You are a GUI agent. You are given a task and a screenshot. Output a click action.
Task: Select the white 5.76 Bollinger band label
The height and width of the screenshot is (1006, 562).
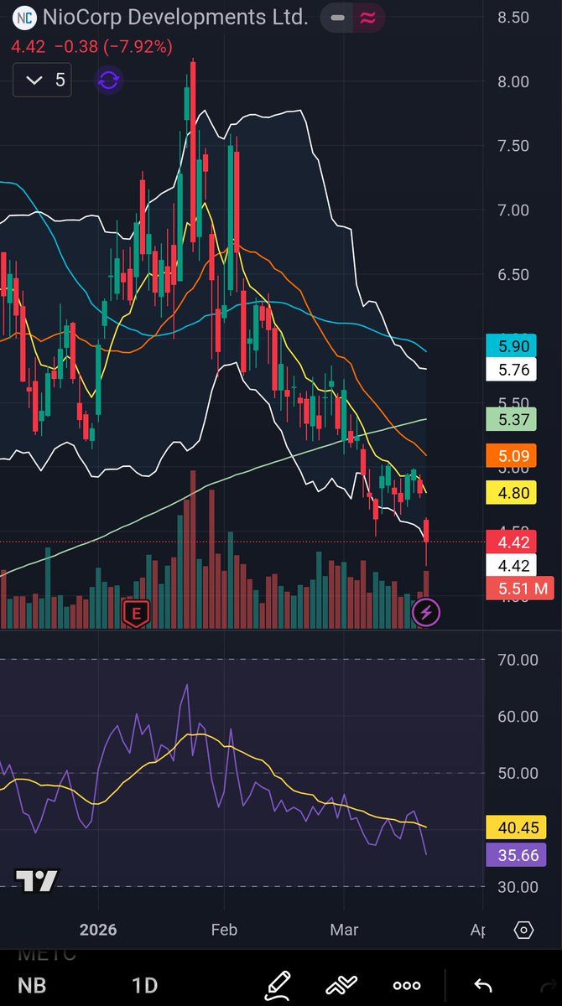pyautogui.click(x=512, y=369)
